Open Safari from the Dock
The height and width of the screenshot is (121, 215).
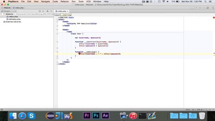click(22, 116)
